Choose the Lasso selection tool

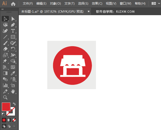(x=5, y=25)
